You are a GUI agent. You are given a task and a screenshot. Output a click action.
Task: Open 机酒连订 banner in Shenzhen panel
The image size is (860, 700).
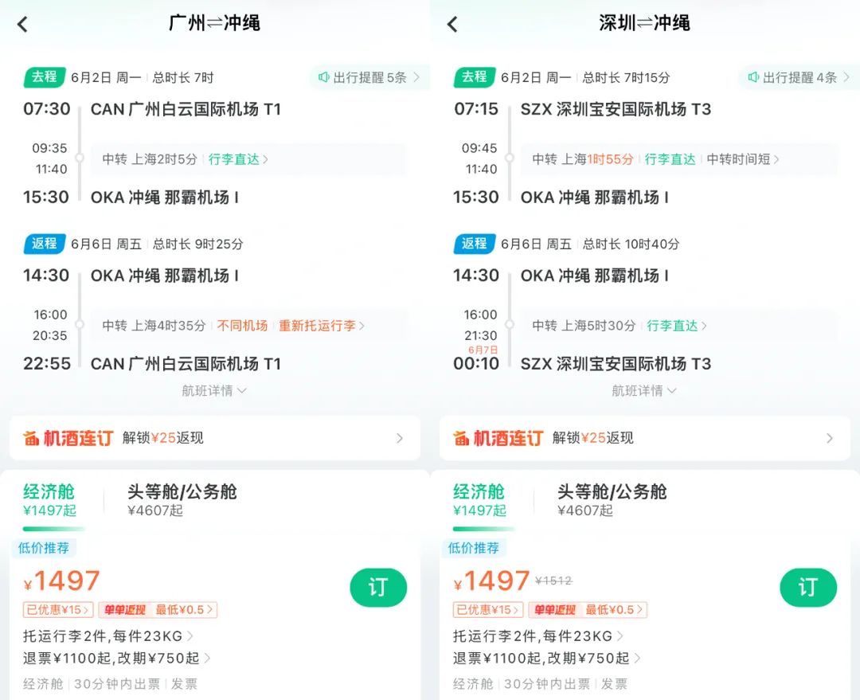(x=645, y=438)
